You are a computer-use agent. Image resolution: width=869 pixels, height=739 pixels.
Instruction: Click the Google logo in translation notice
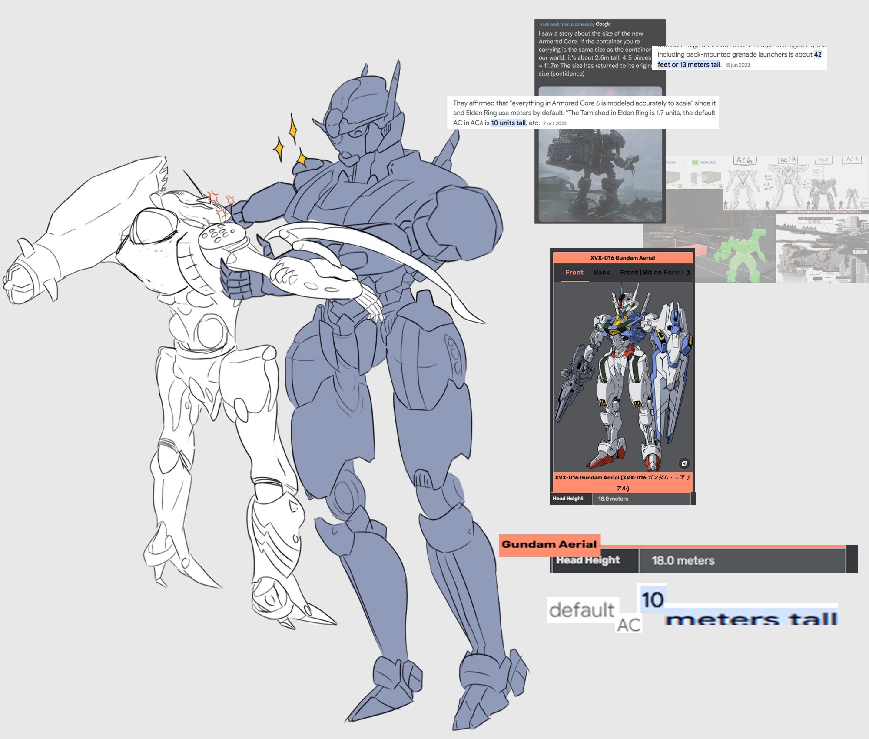(603, 24)
